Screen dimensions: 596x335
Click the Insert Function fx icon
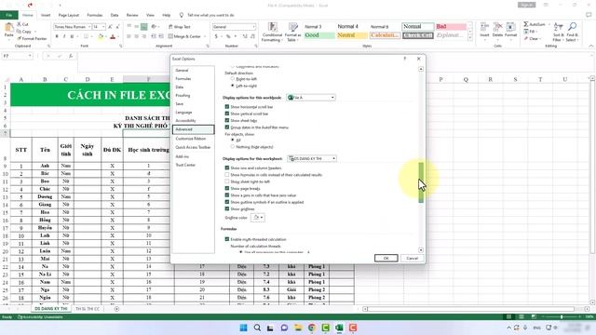tap(71, 56)
